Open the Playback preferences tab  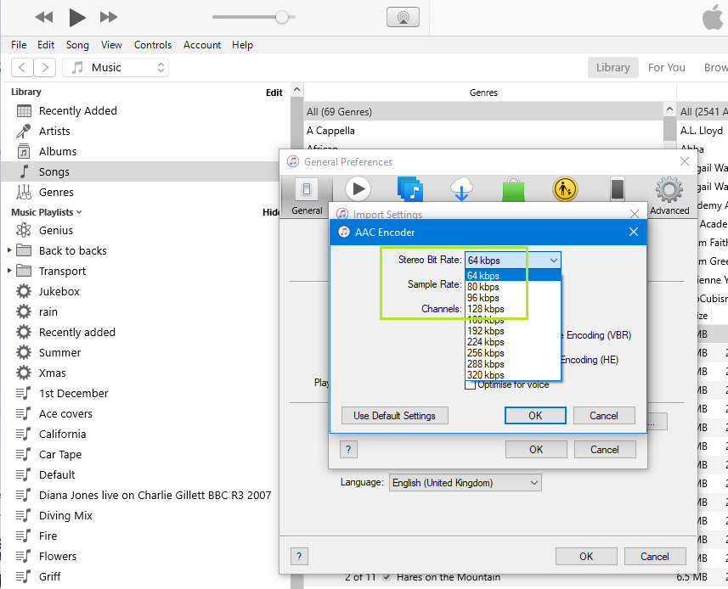(x=358, y=188)
